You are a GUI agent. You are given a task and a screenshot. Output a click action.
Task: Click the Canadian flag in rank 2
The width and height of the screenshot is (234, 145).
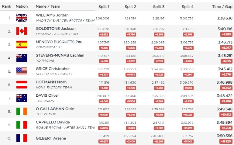[22, 31]
